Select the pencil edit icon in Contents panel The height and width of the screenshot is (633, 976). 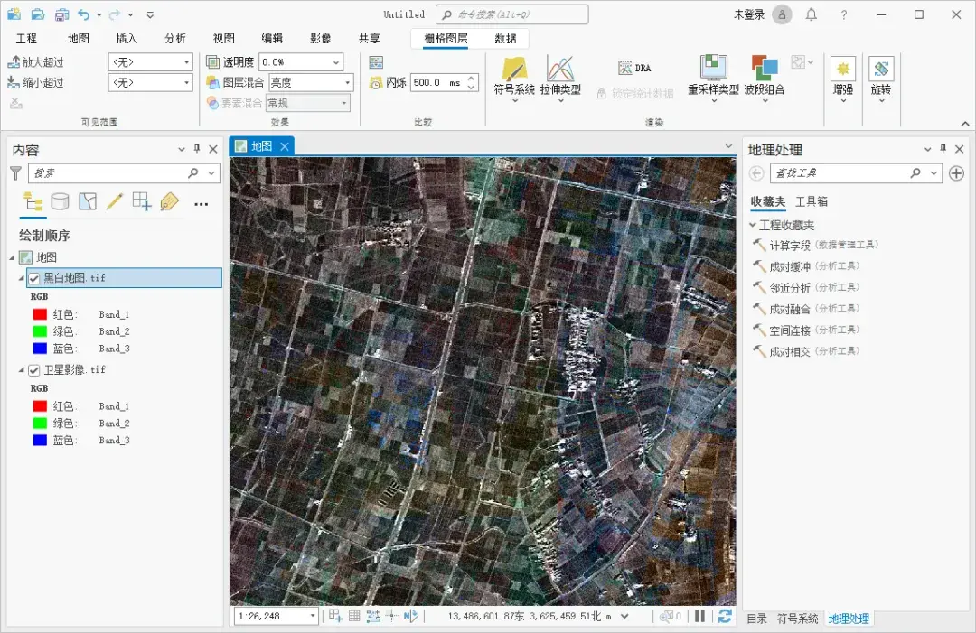(114, 200)
